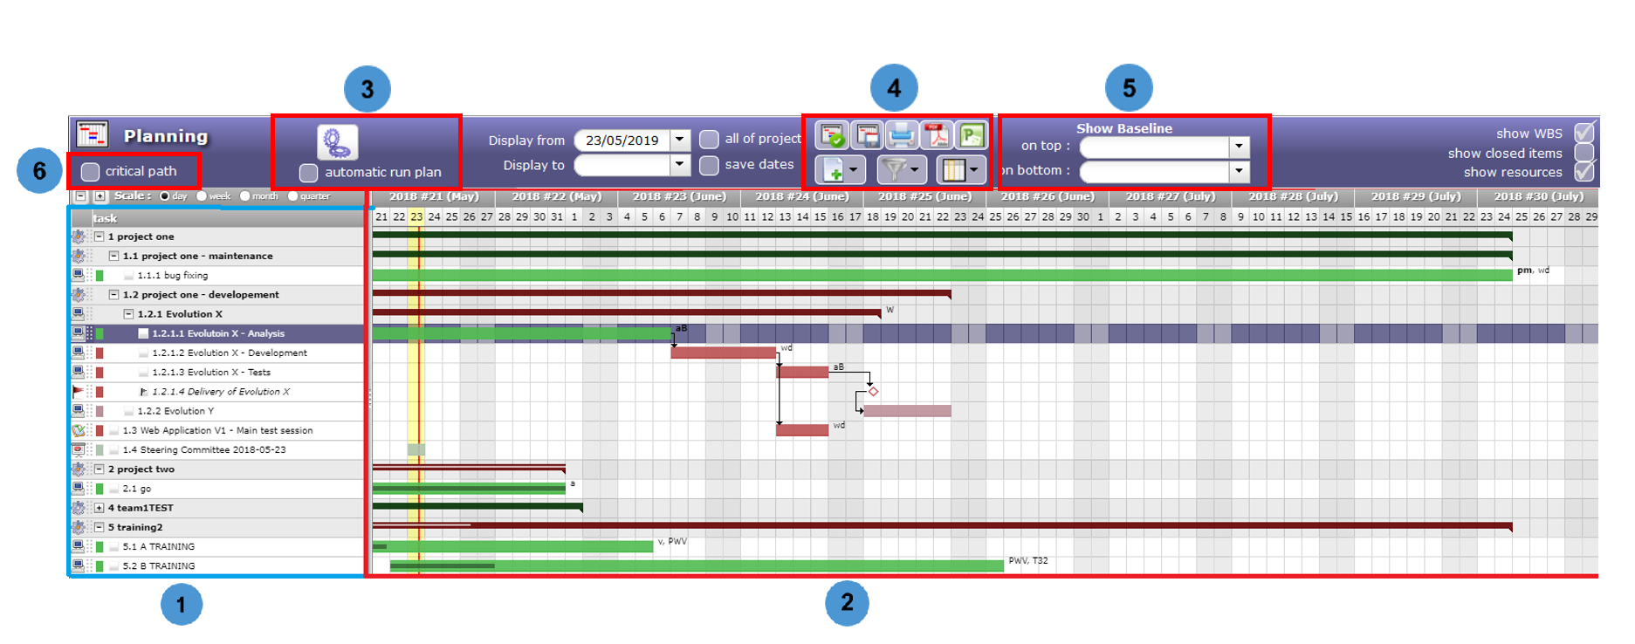Click the activity icon for 1.2.1.2 Evolution X - Development

coord(79,353)
